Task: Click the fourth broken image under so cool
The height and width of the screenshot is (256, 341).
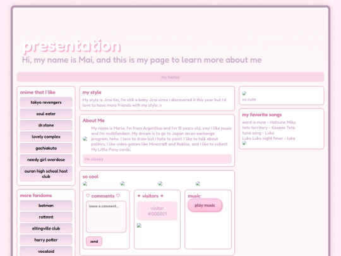Action: [198, 184]
